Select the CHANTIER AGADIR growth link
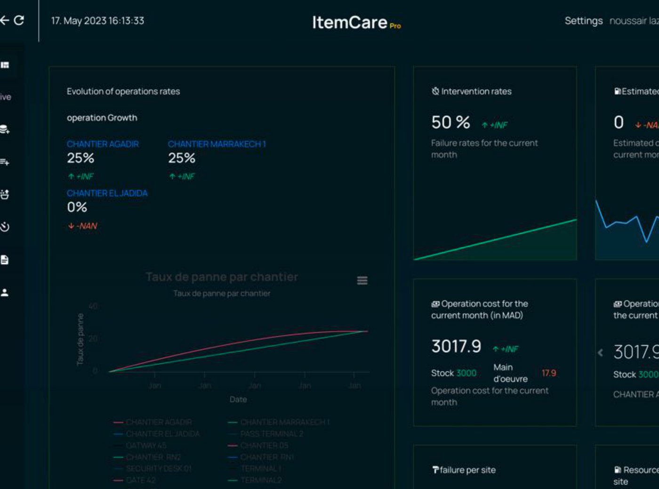The image size is (659, 489). point(103,144)
